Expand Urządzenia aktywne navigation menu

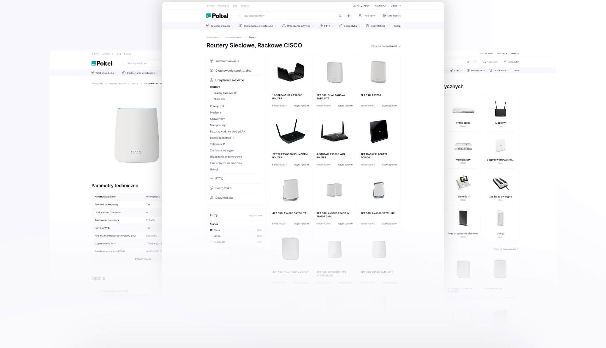(x=298, y=26)
